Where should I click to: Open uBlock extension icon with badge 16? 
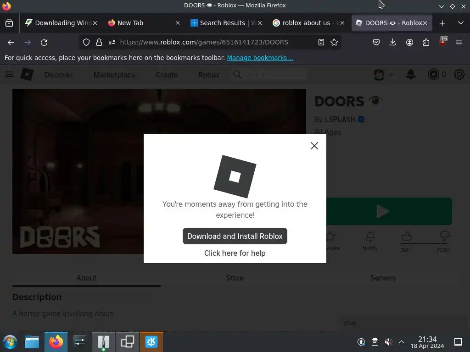(443, 41)
